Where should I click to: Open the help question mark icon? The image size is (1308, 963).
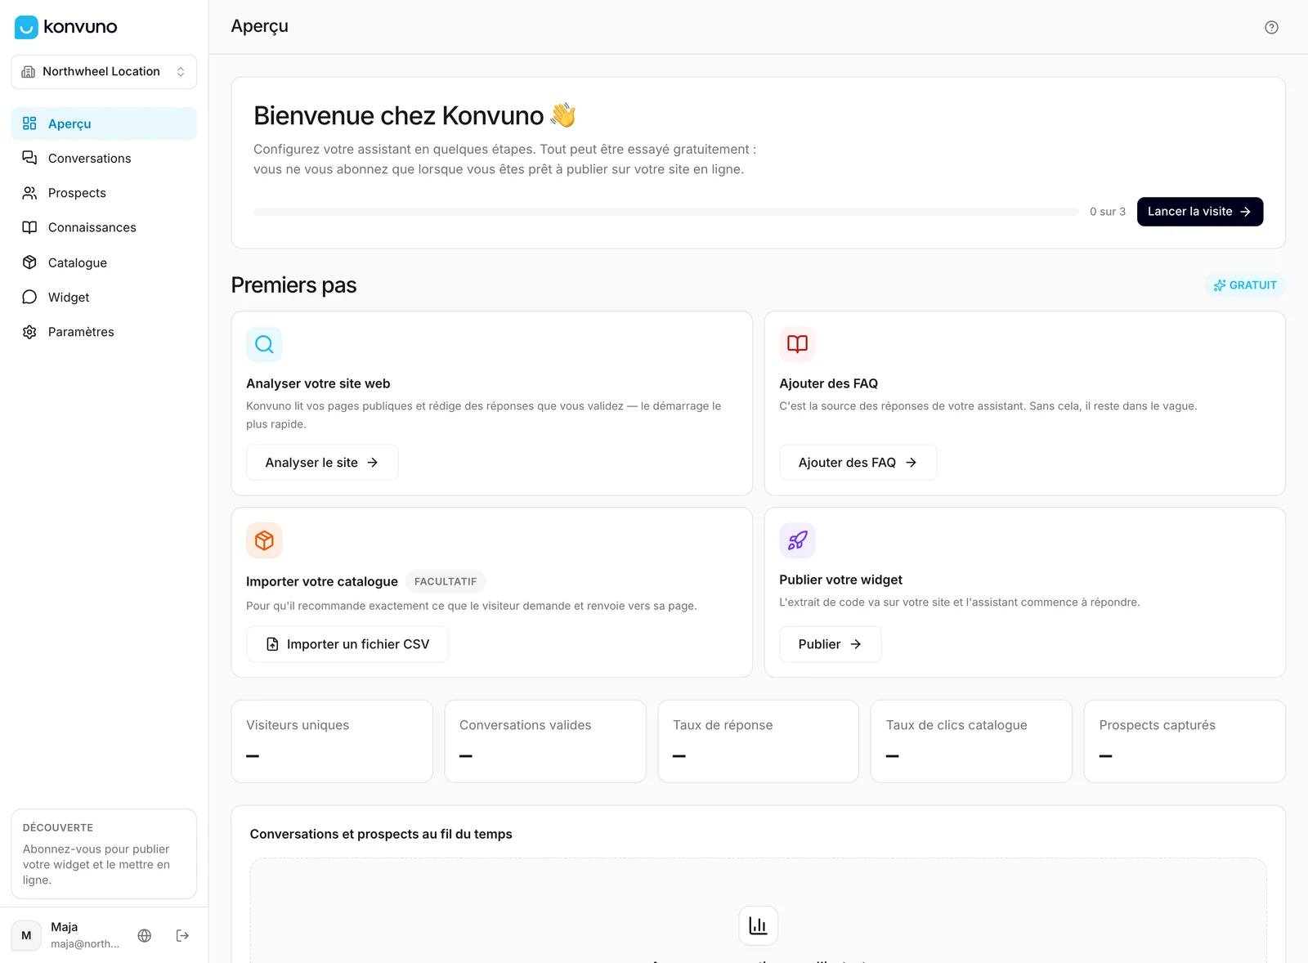click(1271, 27)
